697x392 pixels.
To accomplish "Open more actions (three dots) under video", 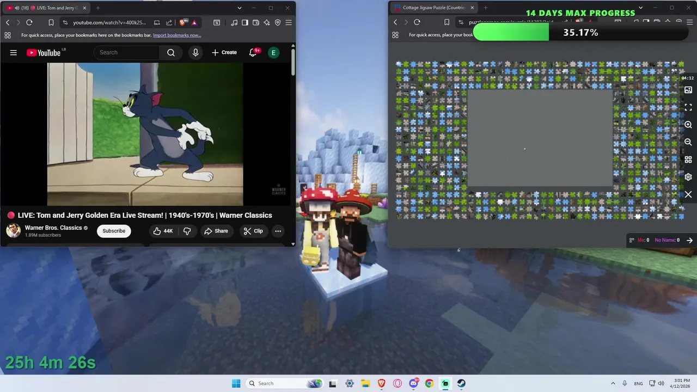I will point(278,231).
